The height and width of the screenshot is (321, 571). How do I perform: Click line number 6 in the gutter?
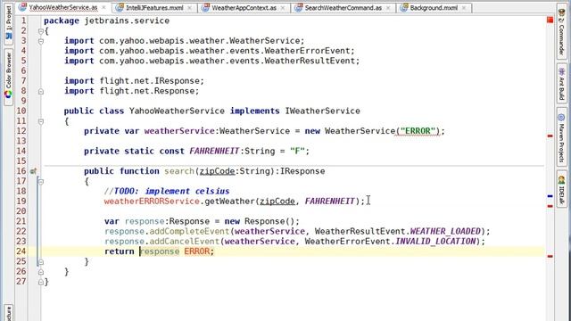[24, 70]
